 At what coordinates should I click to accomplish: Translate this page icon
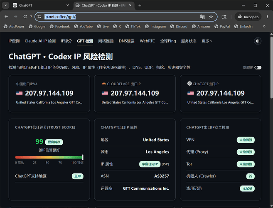[202, 17]
